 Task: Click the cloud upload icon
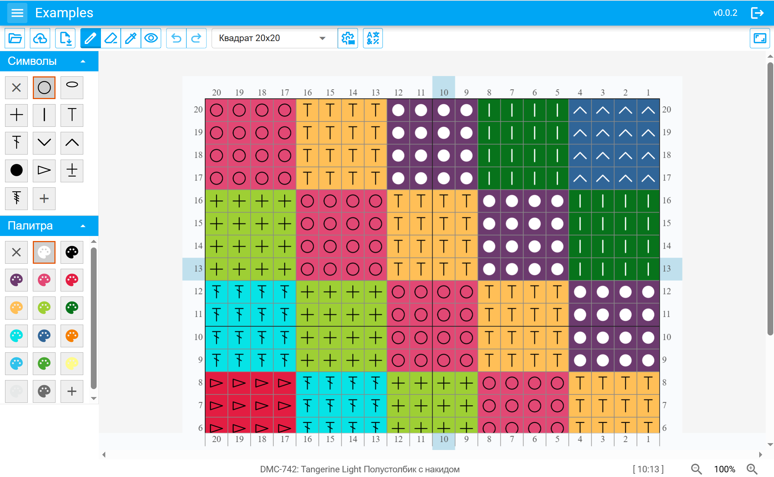40,38
